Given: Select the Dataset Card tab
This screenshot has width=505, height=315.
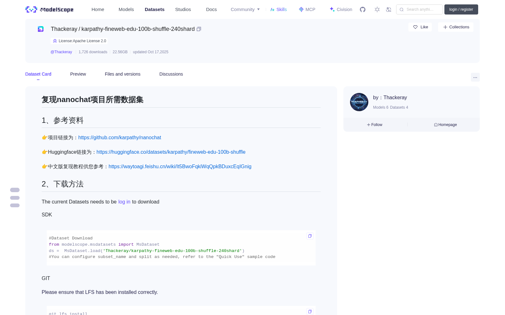Looking at the screenshot, I should [x=38, y=74].
